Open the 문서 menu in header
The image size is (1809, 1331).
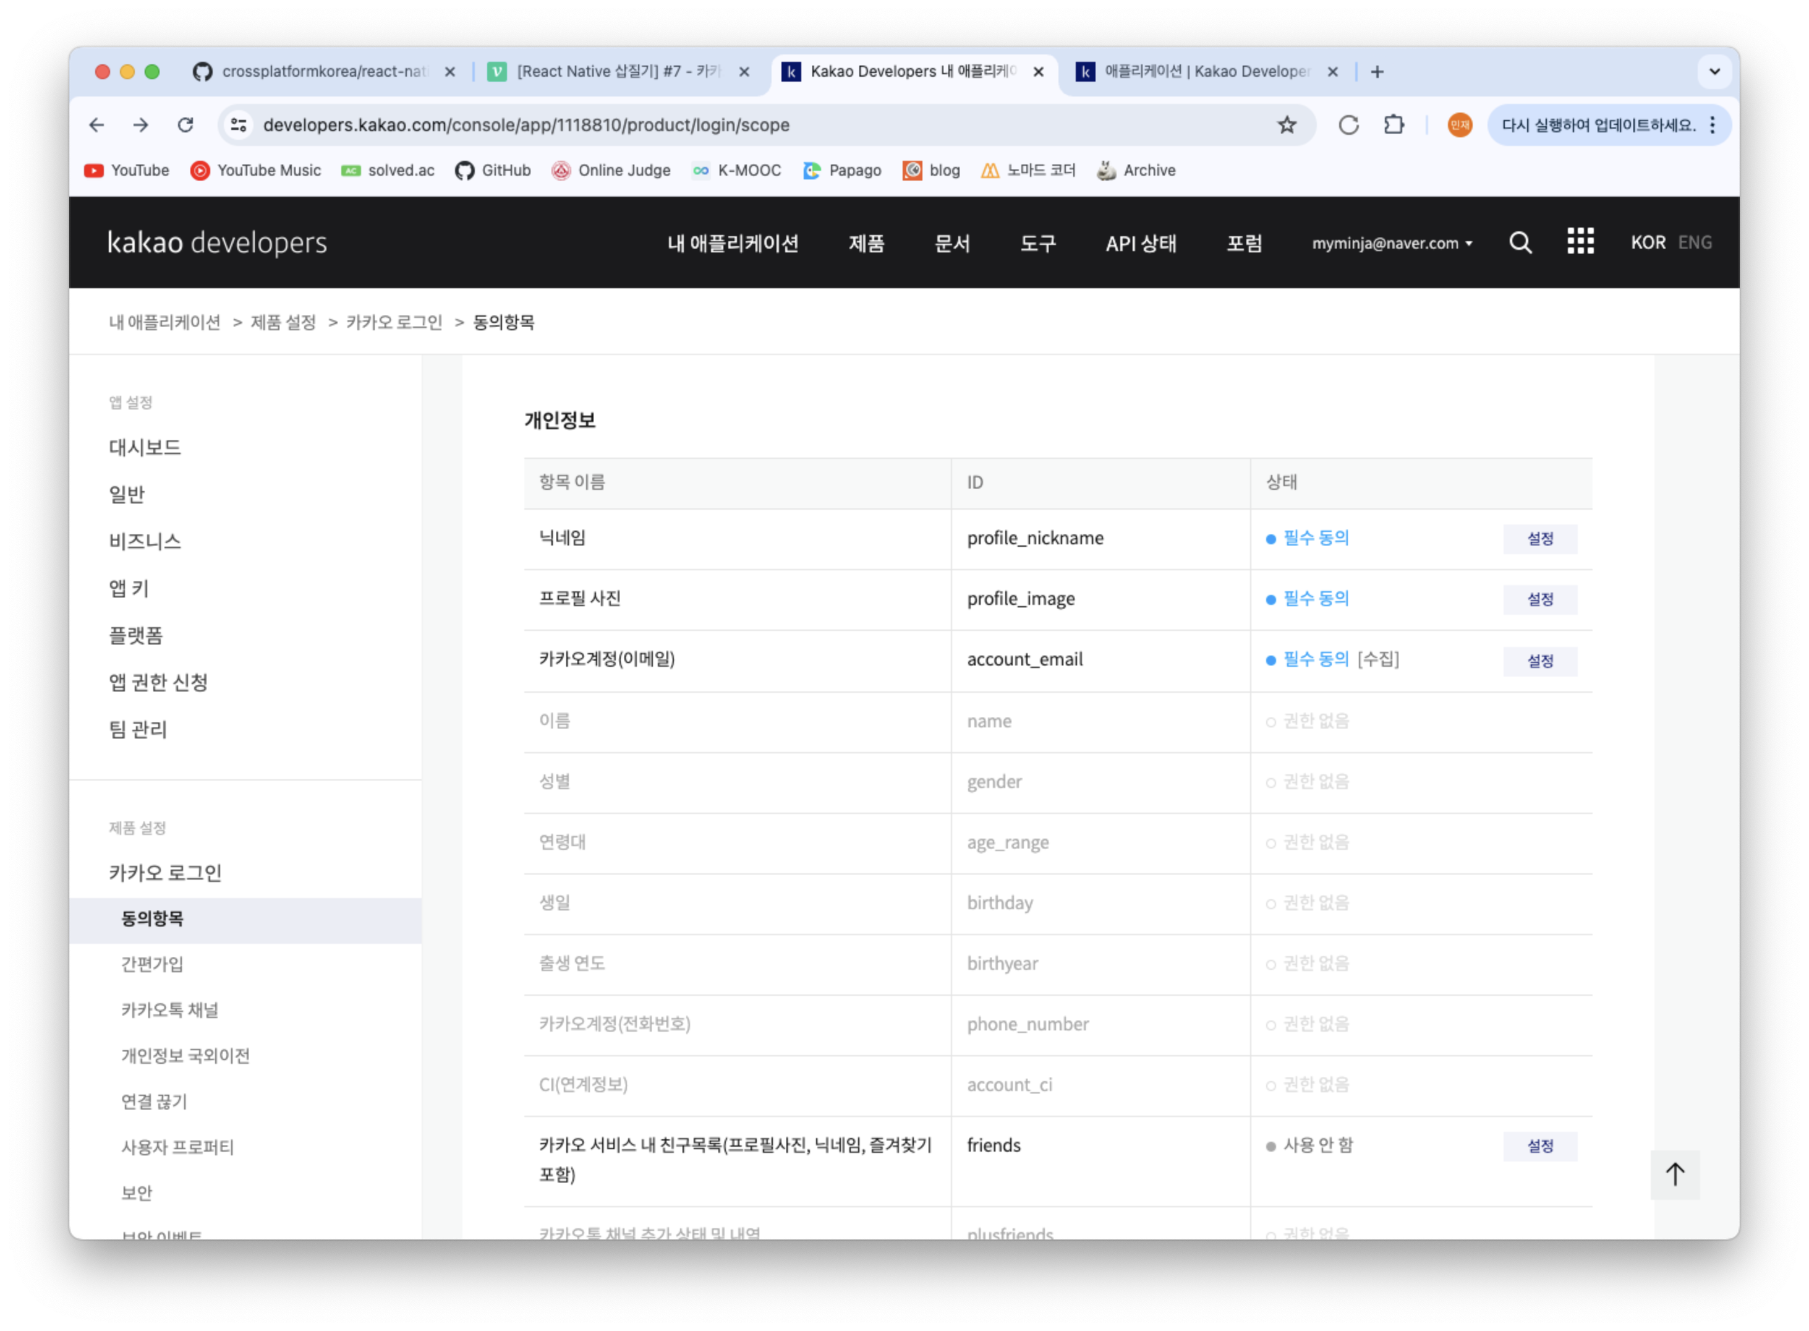tap(951, 242)
